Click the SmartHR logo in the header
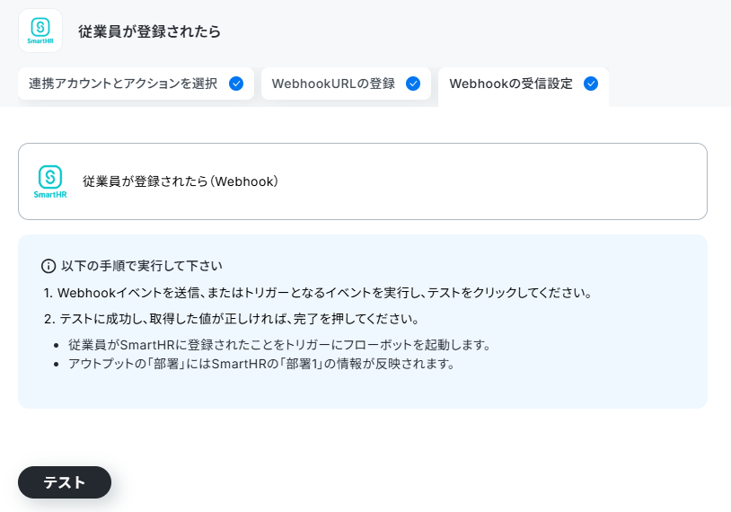731x512 pixels. click(x=40, y=31)
